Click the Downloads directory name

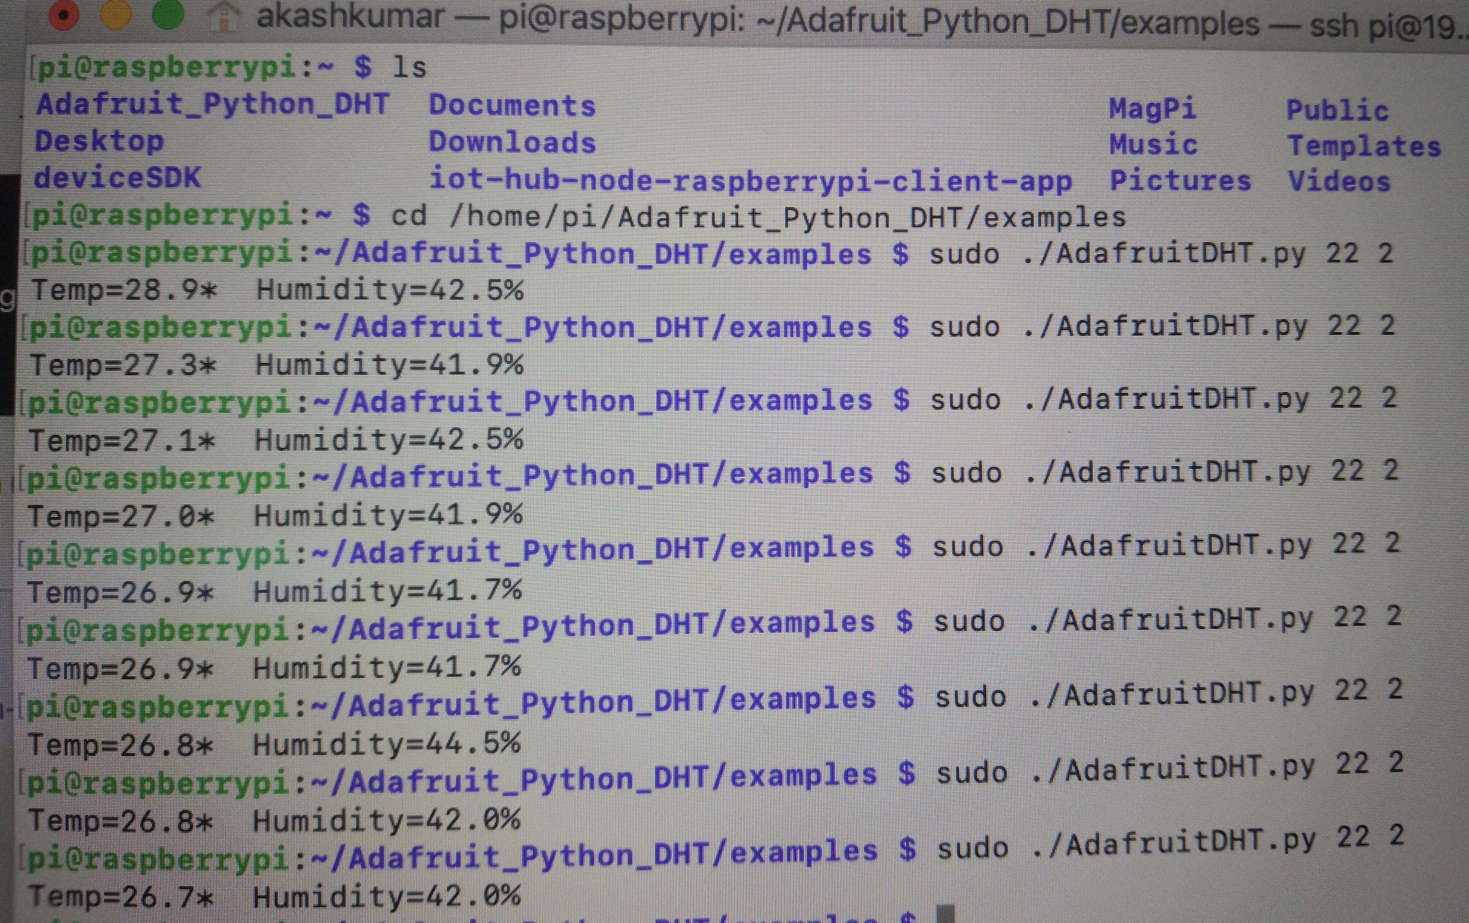click(x=512, y=143)
